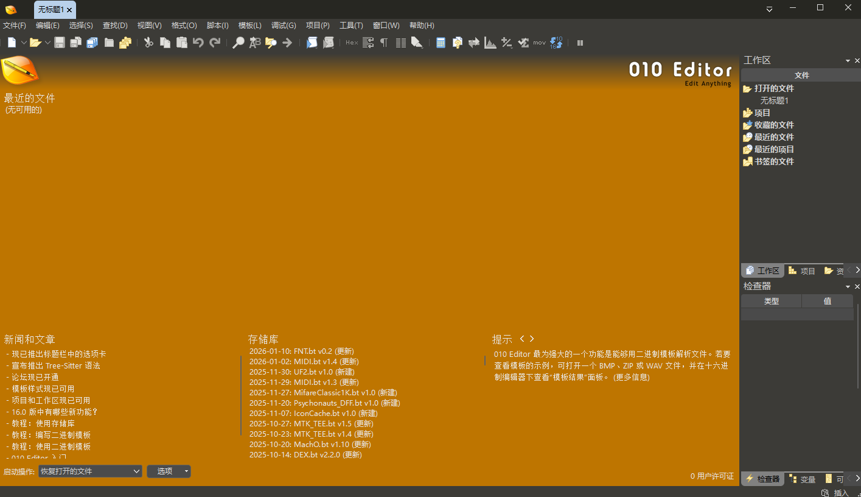Switch to the 项目 tab in workspace panel
The image size is (861, 497).
(802, 270)
